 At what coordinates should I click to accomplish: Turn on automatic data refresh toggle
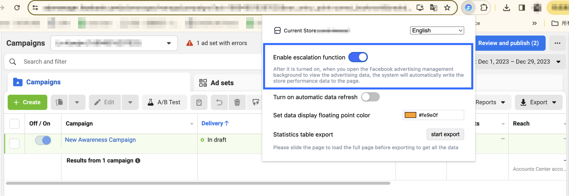point(370,97)
